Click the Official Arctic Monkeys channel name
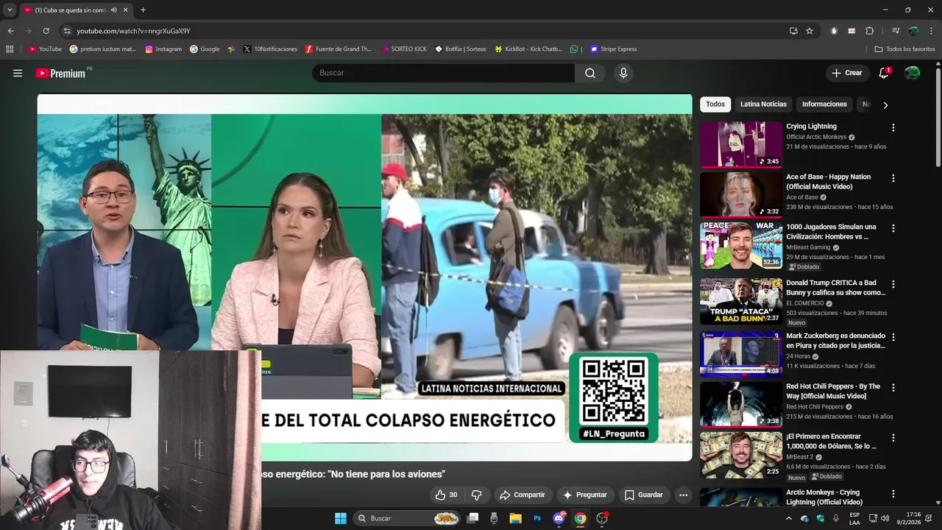 pyautogui.click(x=816, y=137)
